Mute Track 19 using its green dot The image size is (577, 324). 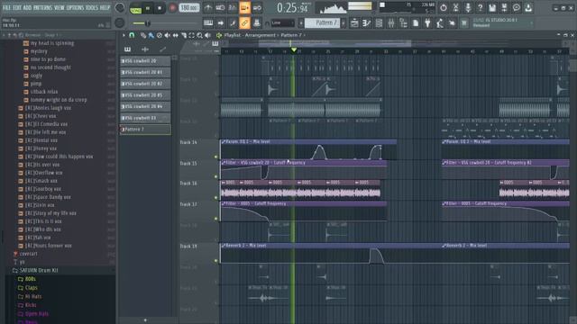click(216, 260)
